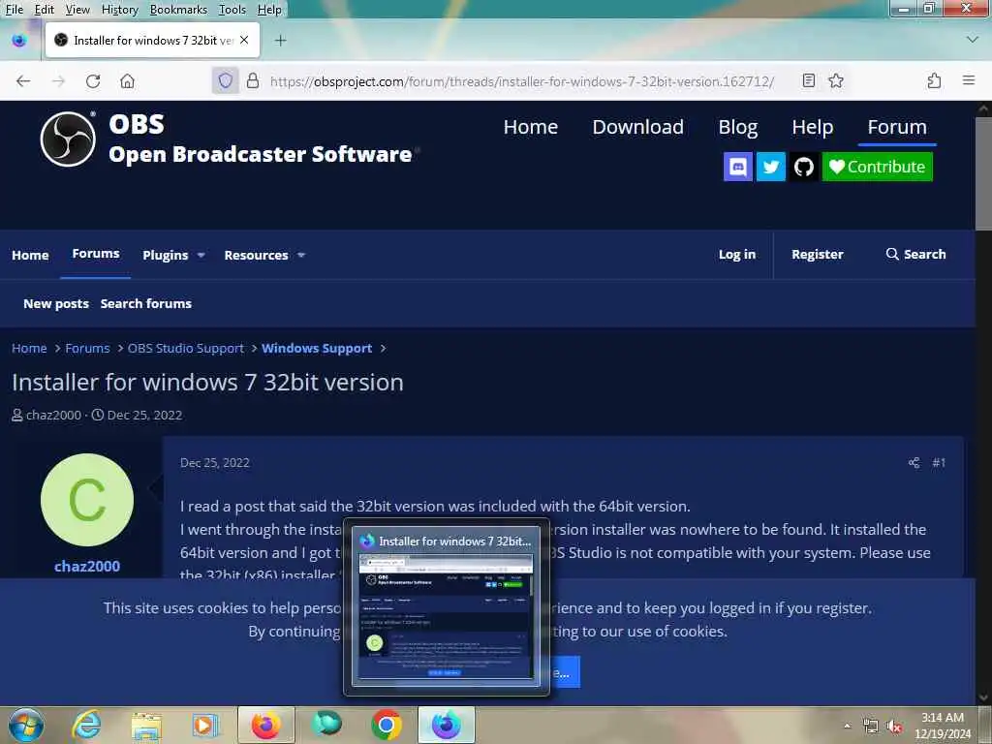
Task: Open the tracking protection shield icon
Action: tap(225, 81)
